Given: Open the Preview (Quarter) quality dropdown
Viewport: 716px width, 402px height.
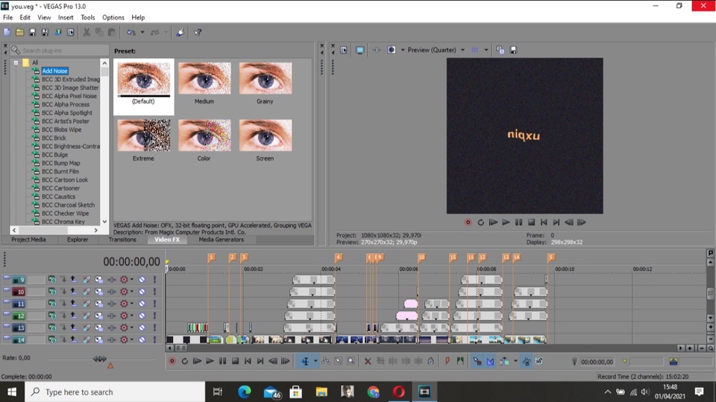Looking at the screenshot, I should tap(462, 50).
